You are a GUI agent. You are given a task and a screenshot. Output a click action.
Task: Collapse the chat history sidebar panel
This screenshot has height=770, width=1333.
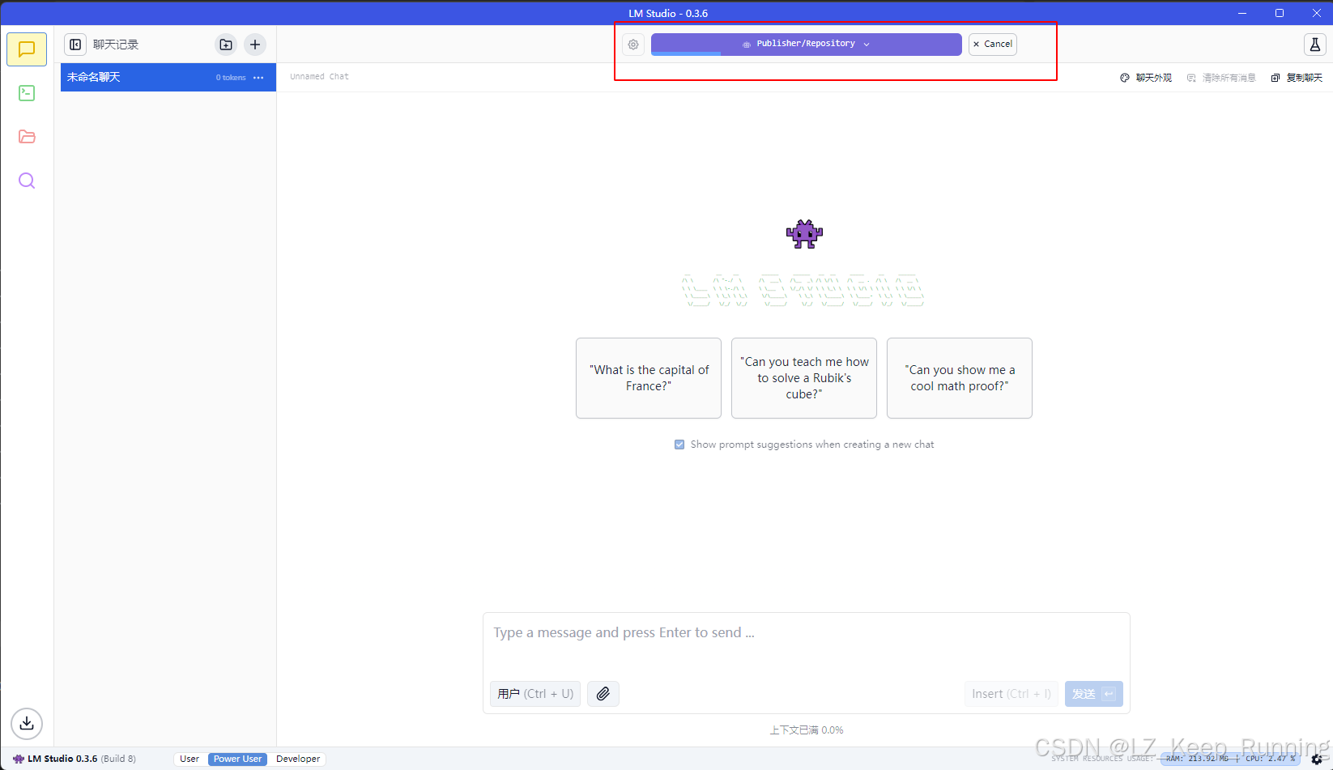[x=75, y=45]
